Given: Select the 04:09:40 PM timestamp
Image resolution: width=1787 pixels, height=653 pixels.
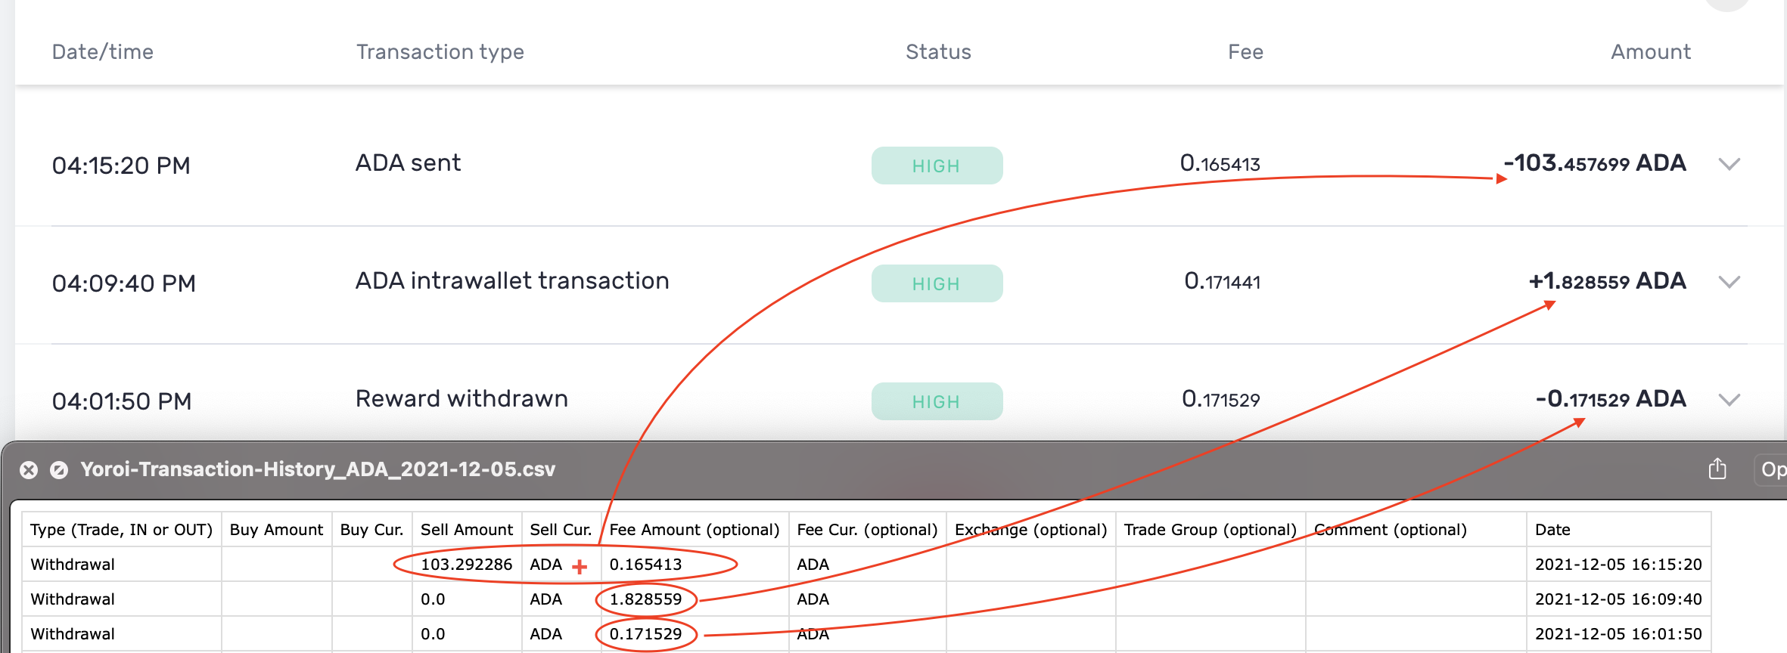Looking at the screenshot, I should (124, 283).
